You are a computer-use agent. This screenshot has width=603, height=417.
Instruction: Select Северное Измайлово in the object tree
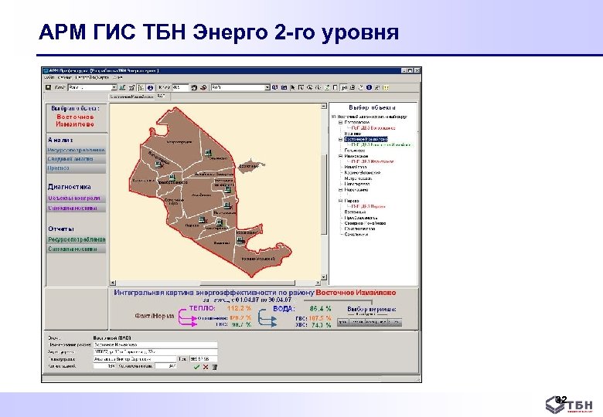tap(365, 223)
